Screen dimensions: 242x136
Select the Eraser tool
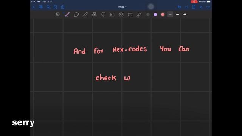click(76, 14)
